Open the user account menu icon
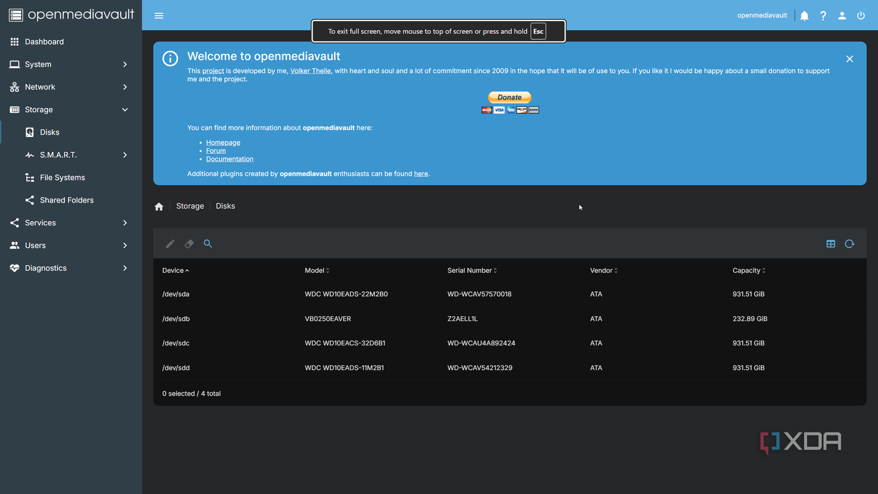The width and height of the screenshot is (878, 494). pyautogui.click(x=842, y=16)
